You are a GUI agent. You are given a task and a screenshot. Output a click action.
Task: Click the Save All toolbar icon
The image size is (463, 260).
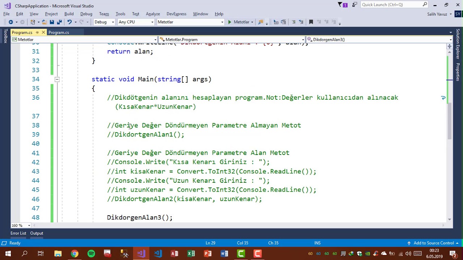pyautogui.click(x=59, y=22)
